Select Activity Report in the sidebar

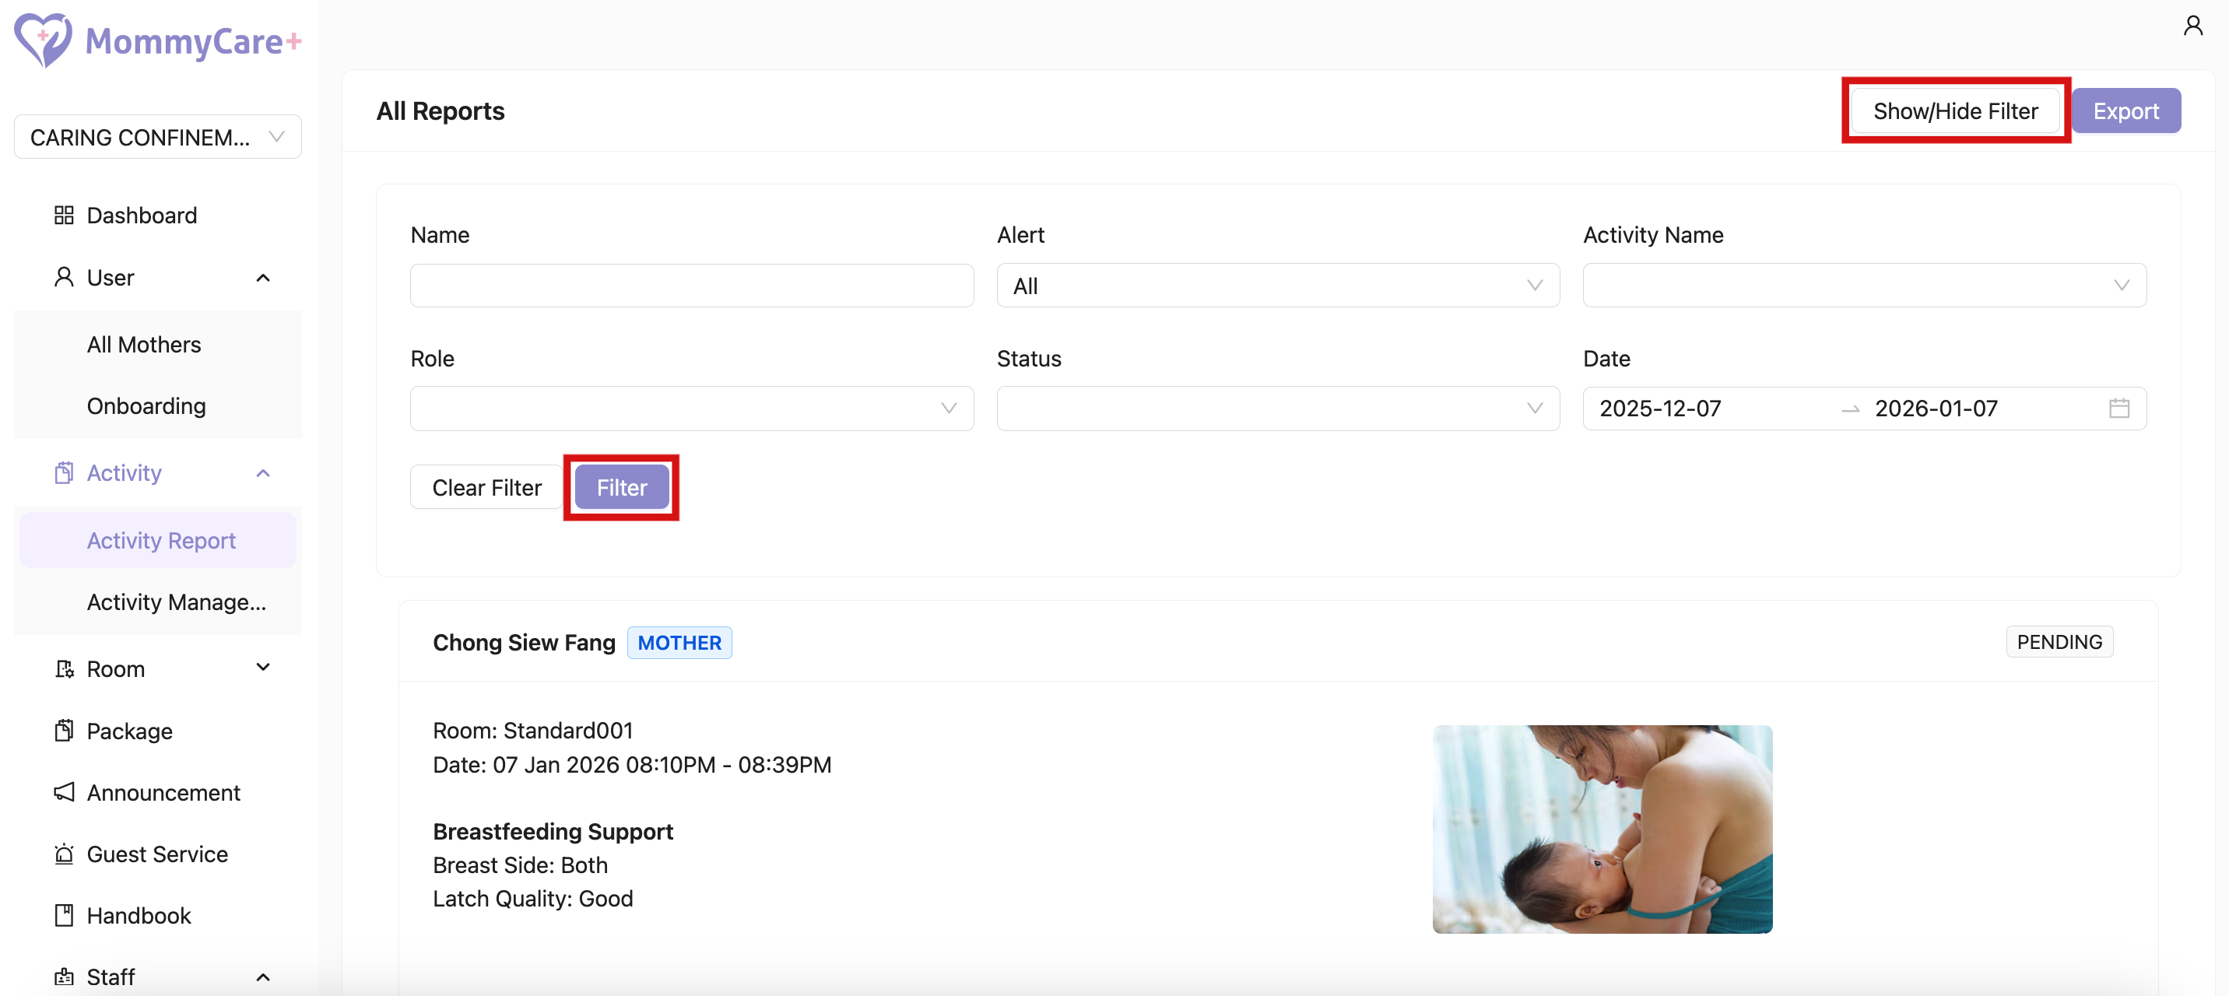[161, 540]
